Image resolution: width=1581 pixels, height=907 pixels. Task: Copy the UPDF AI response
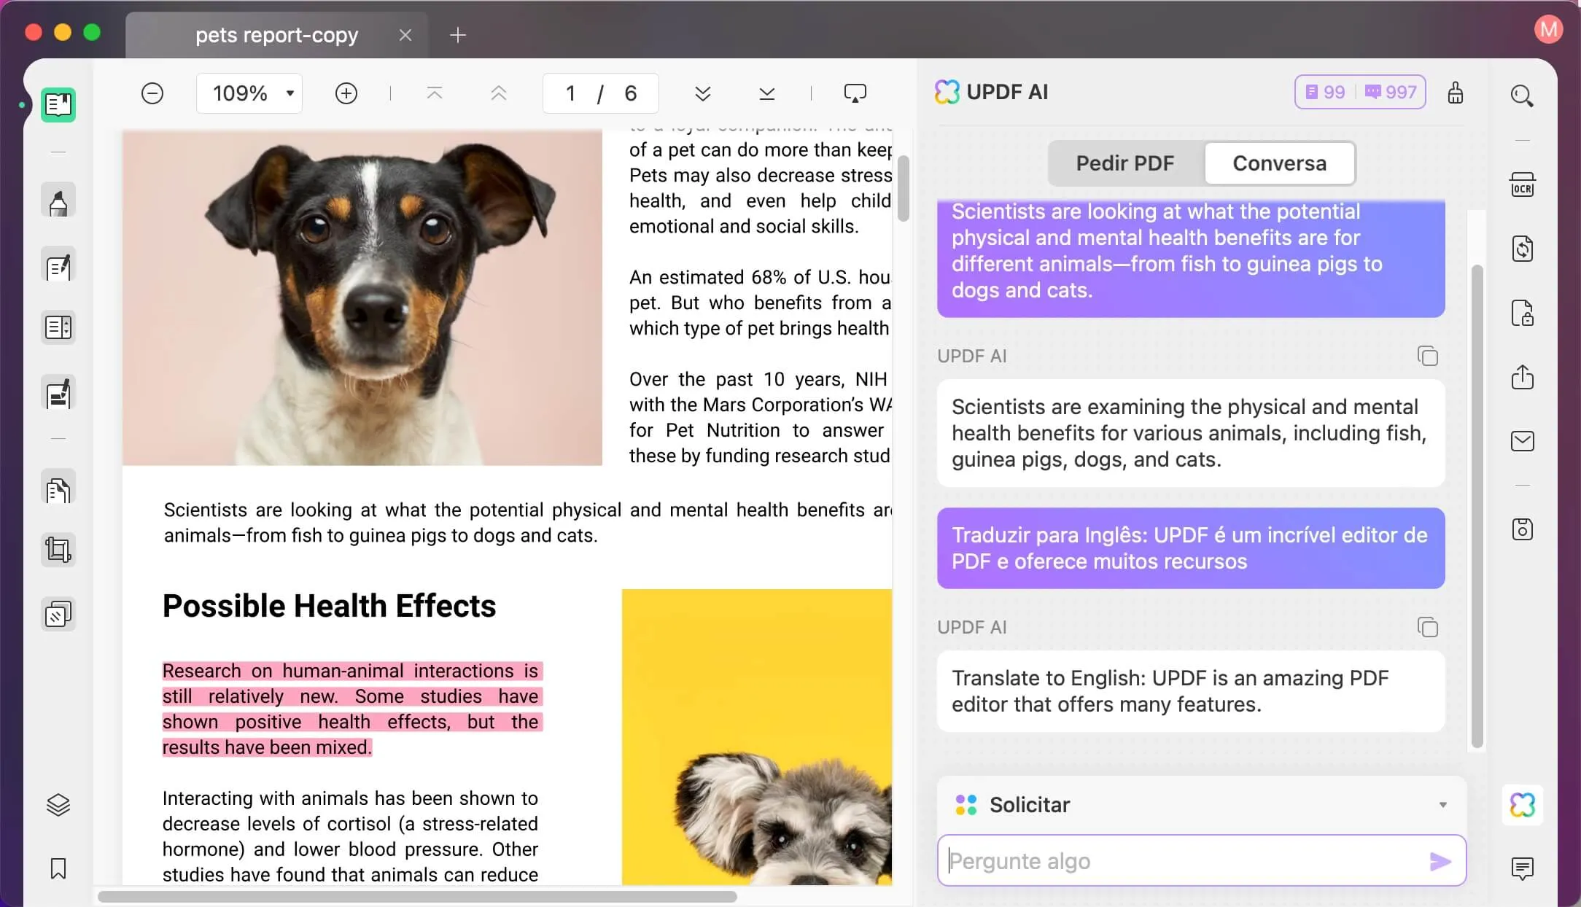(x=1428, y=356)
